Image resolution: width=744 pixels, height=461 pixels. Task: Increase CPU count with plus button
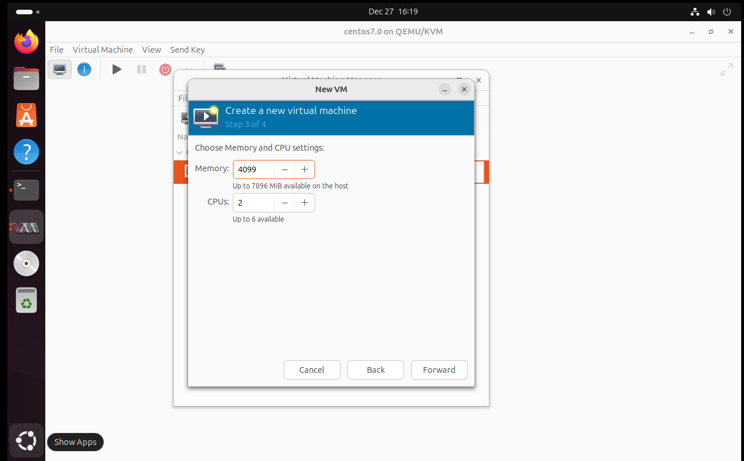pos(304,203)
